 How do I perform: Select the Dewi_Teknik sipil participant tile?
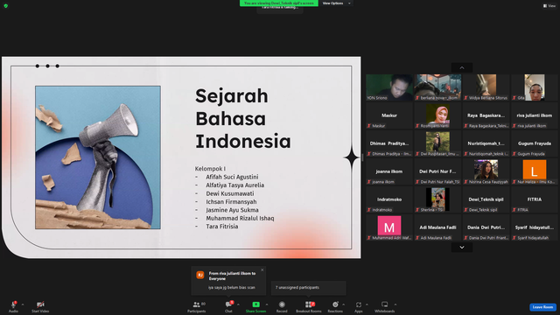click(x=486, y=199)
